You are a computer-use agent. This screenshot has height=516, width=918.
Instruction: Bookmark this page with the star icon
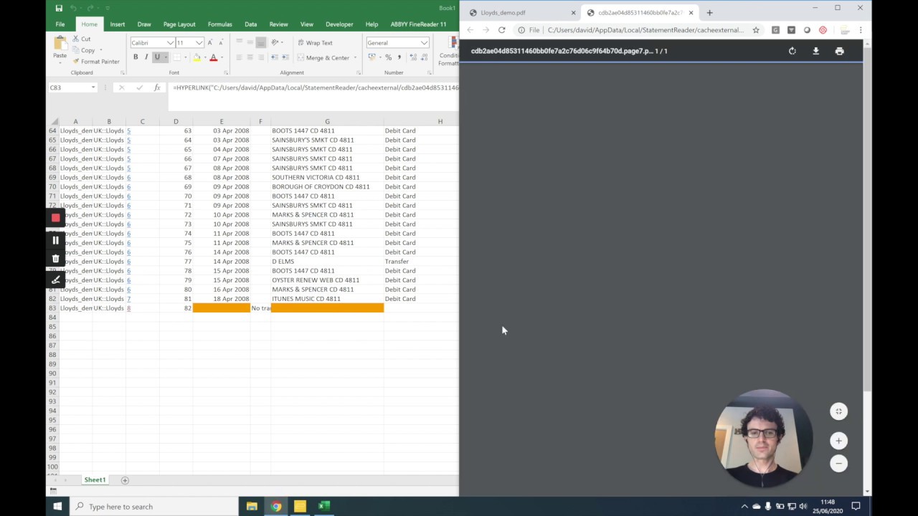click(x=755, y=30)
